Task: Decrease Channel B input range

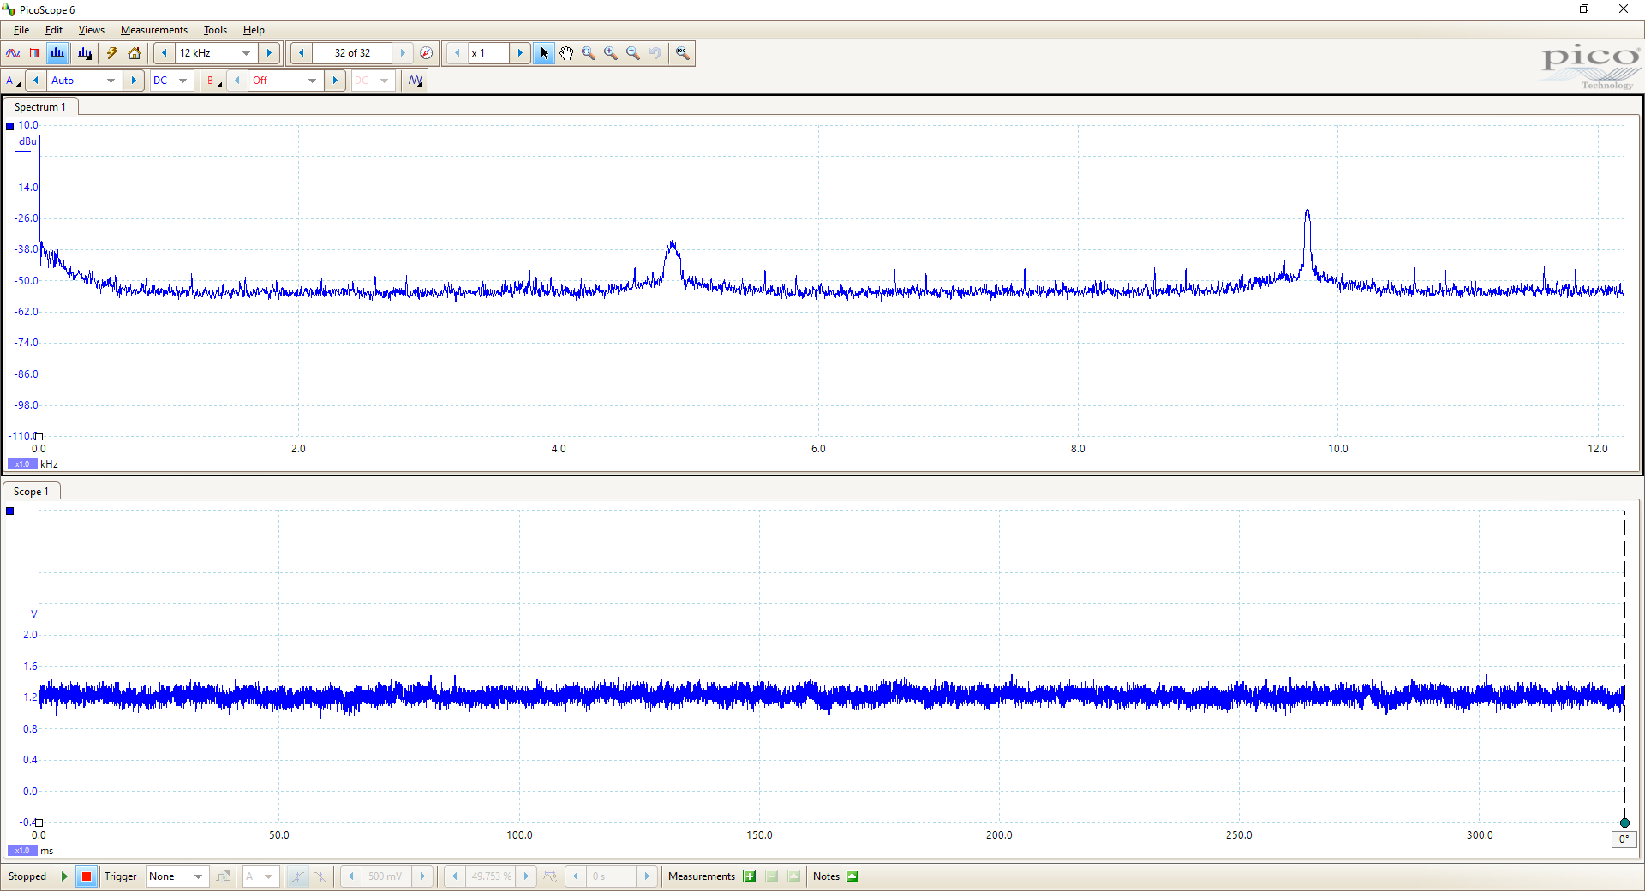Action: [237, 81]
